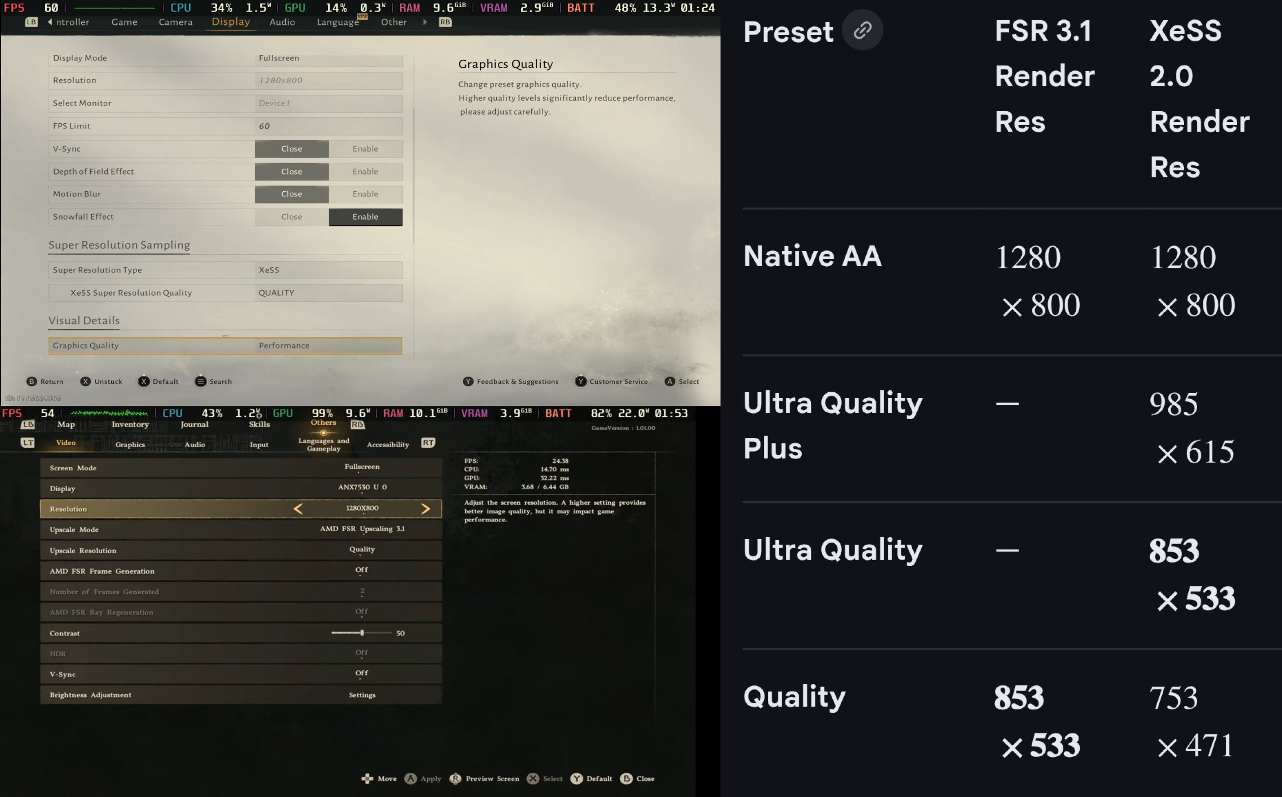Image resolution: width=1282 pixels, height=797 pixels.
Task: Adjust the Contrast slider
Action: click(x=362, y=633)
